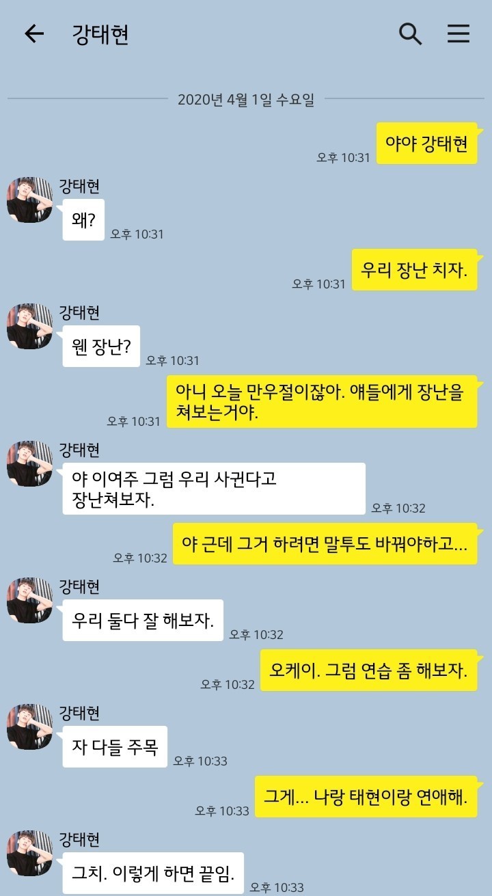Open chat search magnifier icon
492x896 pixels.
[x=410, y=33]
